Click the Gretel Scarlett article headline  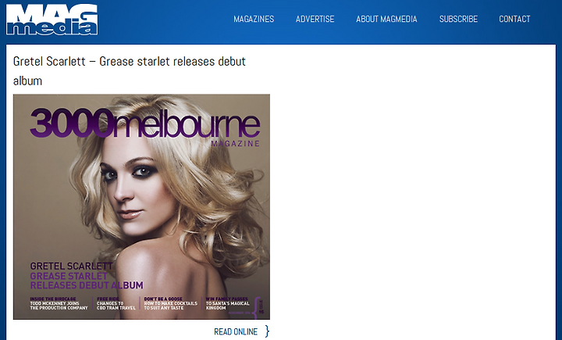tap(130, 71)
